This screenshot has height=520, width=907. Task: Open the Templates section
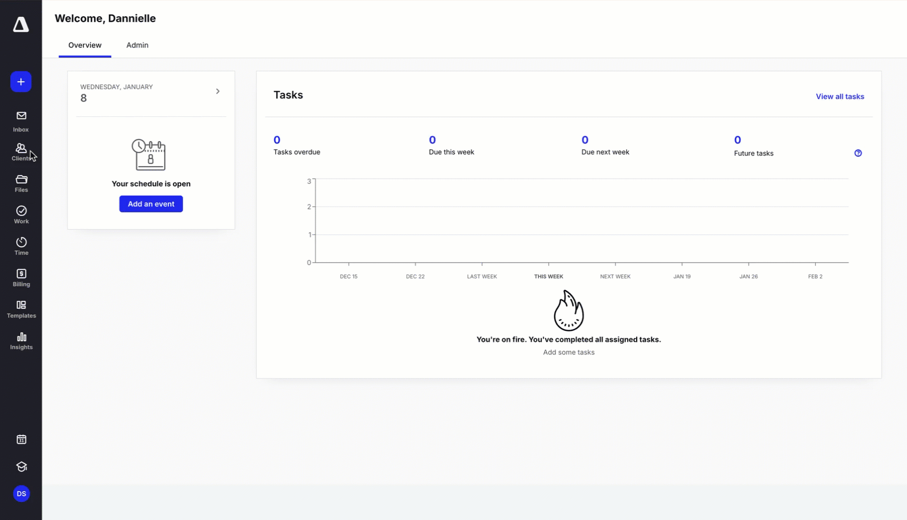[21, 309]
